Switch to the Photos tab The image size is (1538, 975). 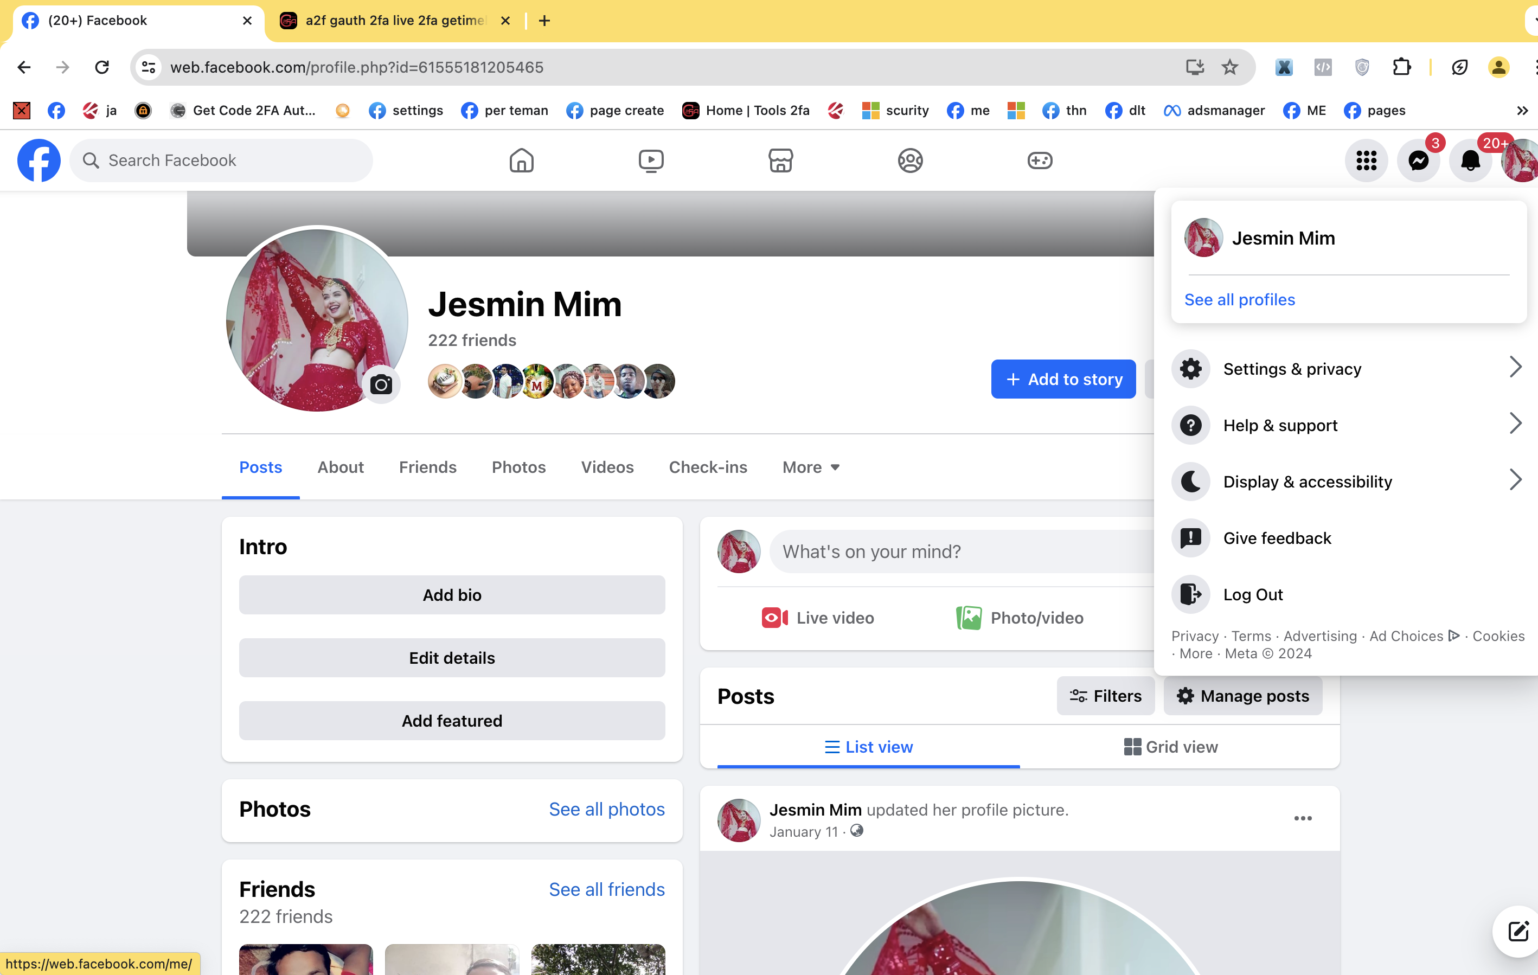point(518,467)
